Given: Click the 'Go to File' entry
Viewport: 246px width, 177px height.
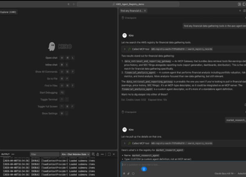Looking at the screenshot, I should point(52,78).
